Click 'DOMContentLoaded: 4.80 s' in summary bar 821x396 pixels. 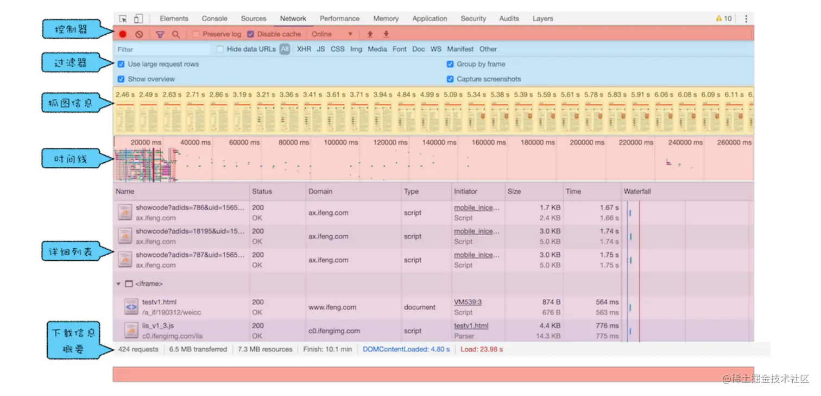pyautogui.click(x=406, y=349)
